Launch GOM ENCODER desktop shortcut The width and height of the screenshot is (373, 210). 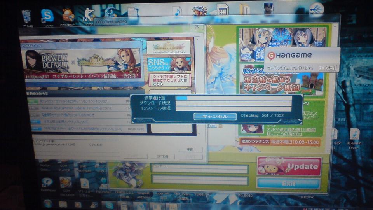point(66,186)
